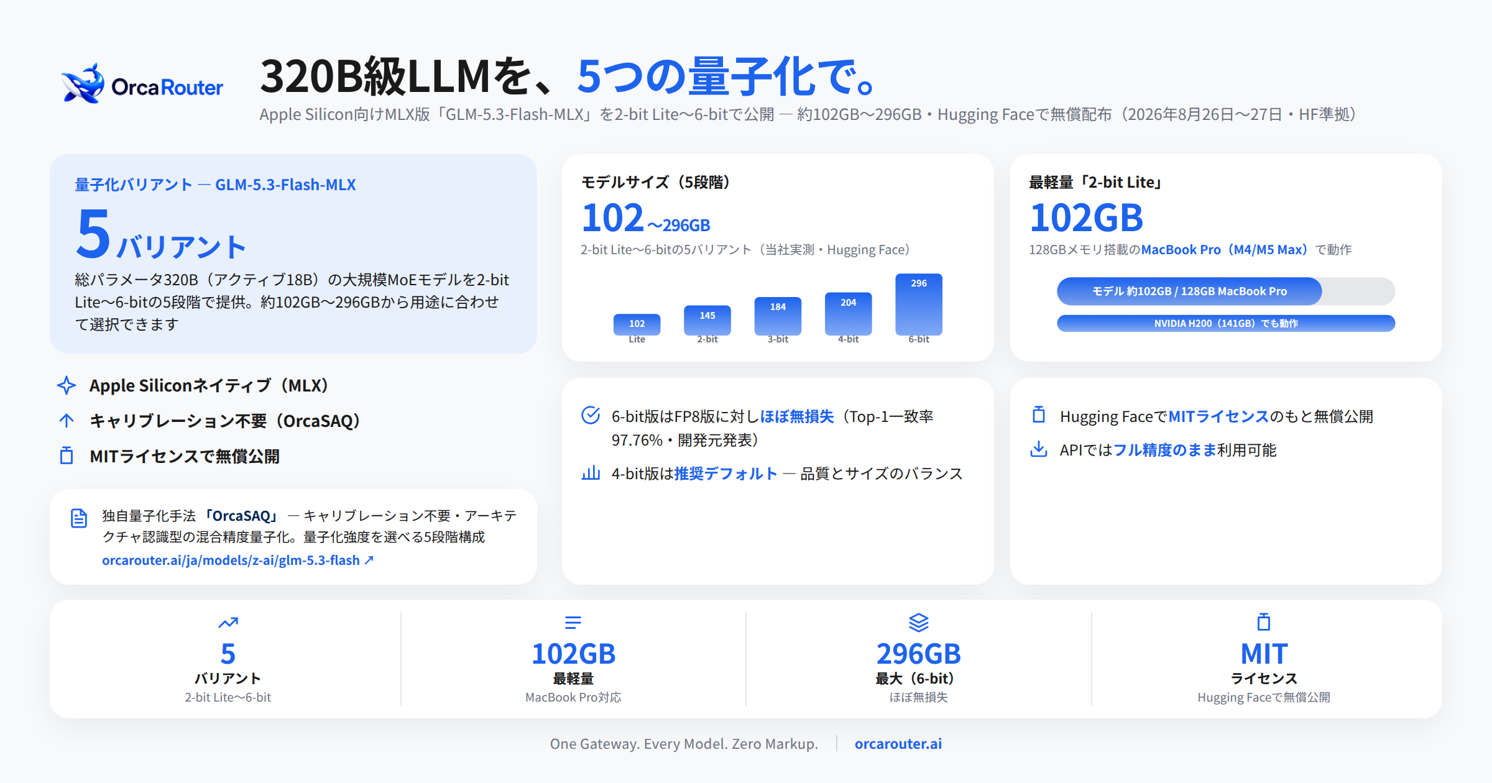This screenshot has height=783, width=1492.
Task: Click the MacBook Pro対応 caption in the stats row
Action: pyautogui.click(x=573, y=697)
